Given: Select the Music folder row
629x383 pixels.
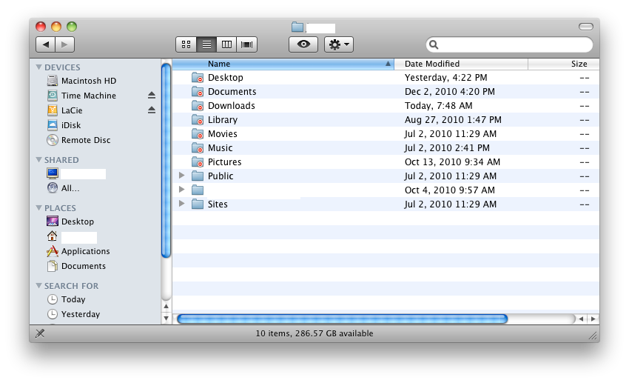Looking at the screenshot, I should [386, 147].
